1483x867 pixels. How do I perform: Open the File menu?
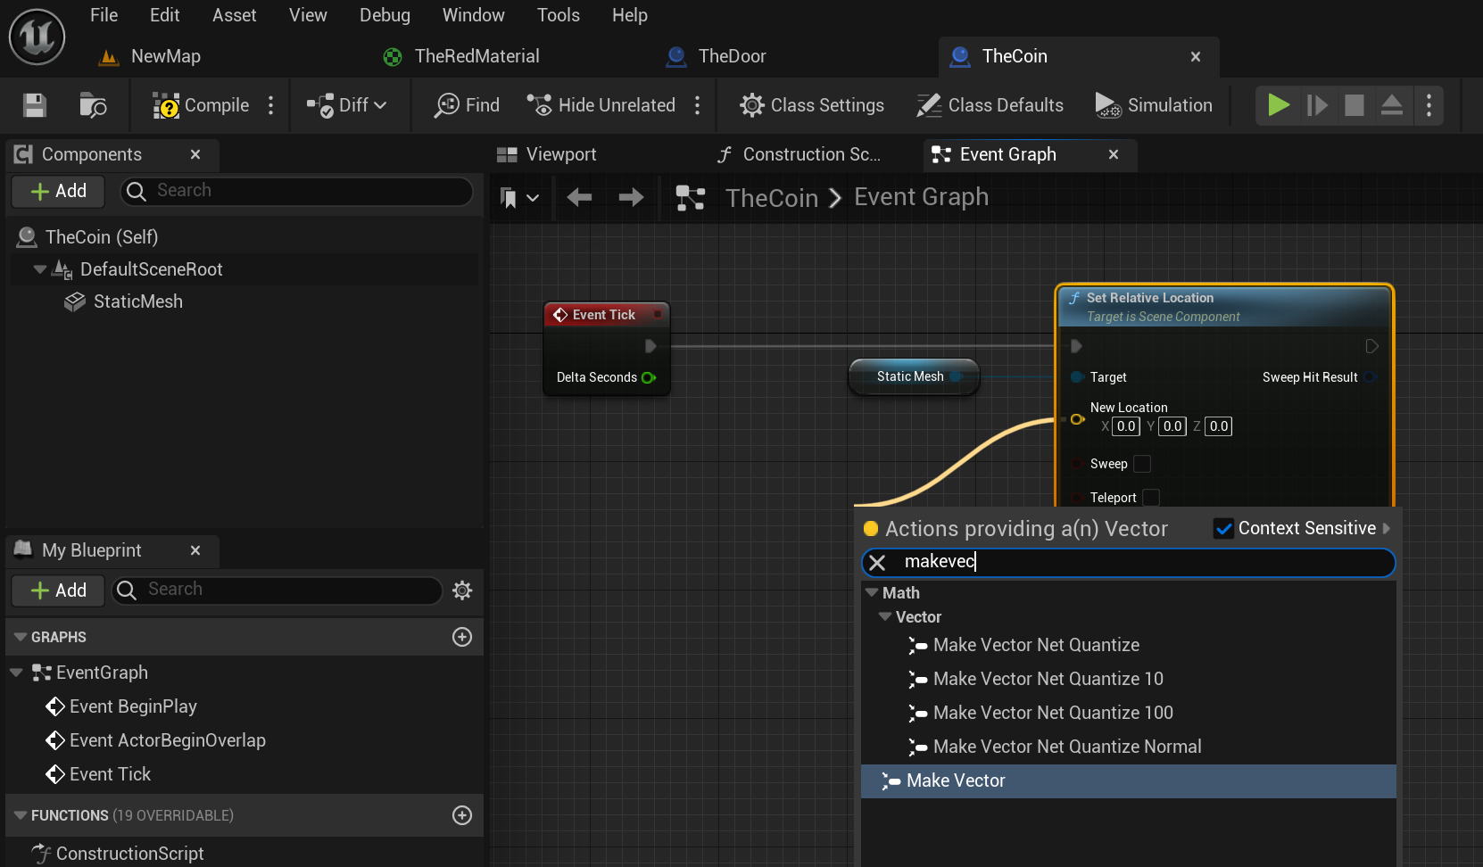click(104, 15)
